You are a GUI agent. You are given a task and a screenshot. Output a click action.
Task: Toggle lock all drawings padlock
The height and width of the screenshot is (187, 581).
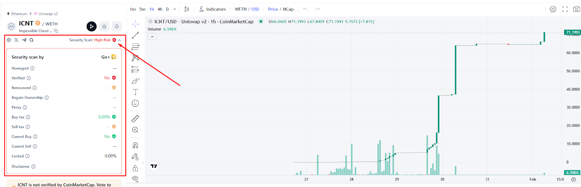(x=135, y=168)
